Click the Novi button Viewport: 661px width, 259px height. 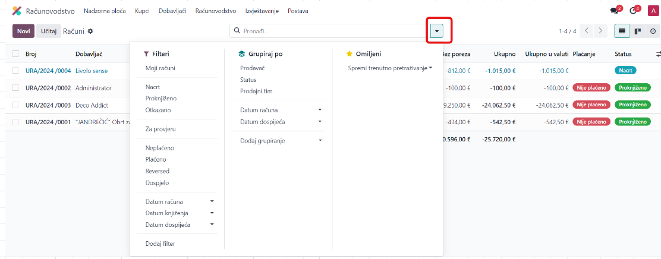point(23,31)
